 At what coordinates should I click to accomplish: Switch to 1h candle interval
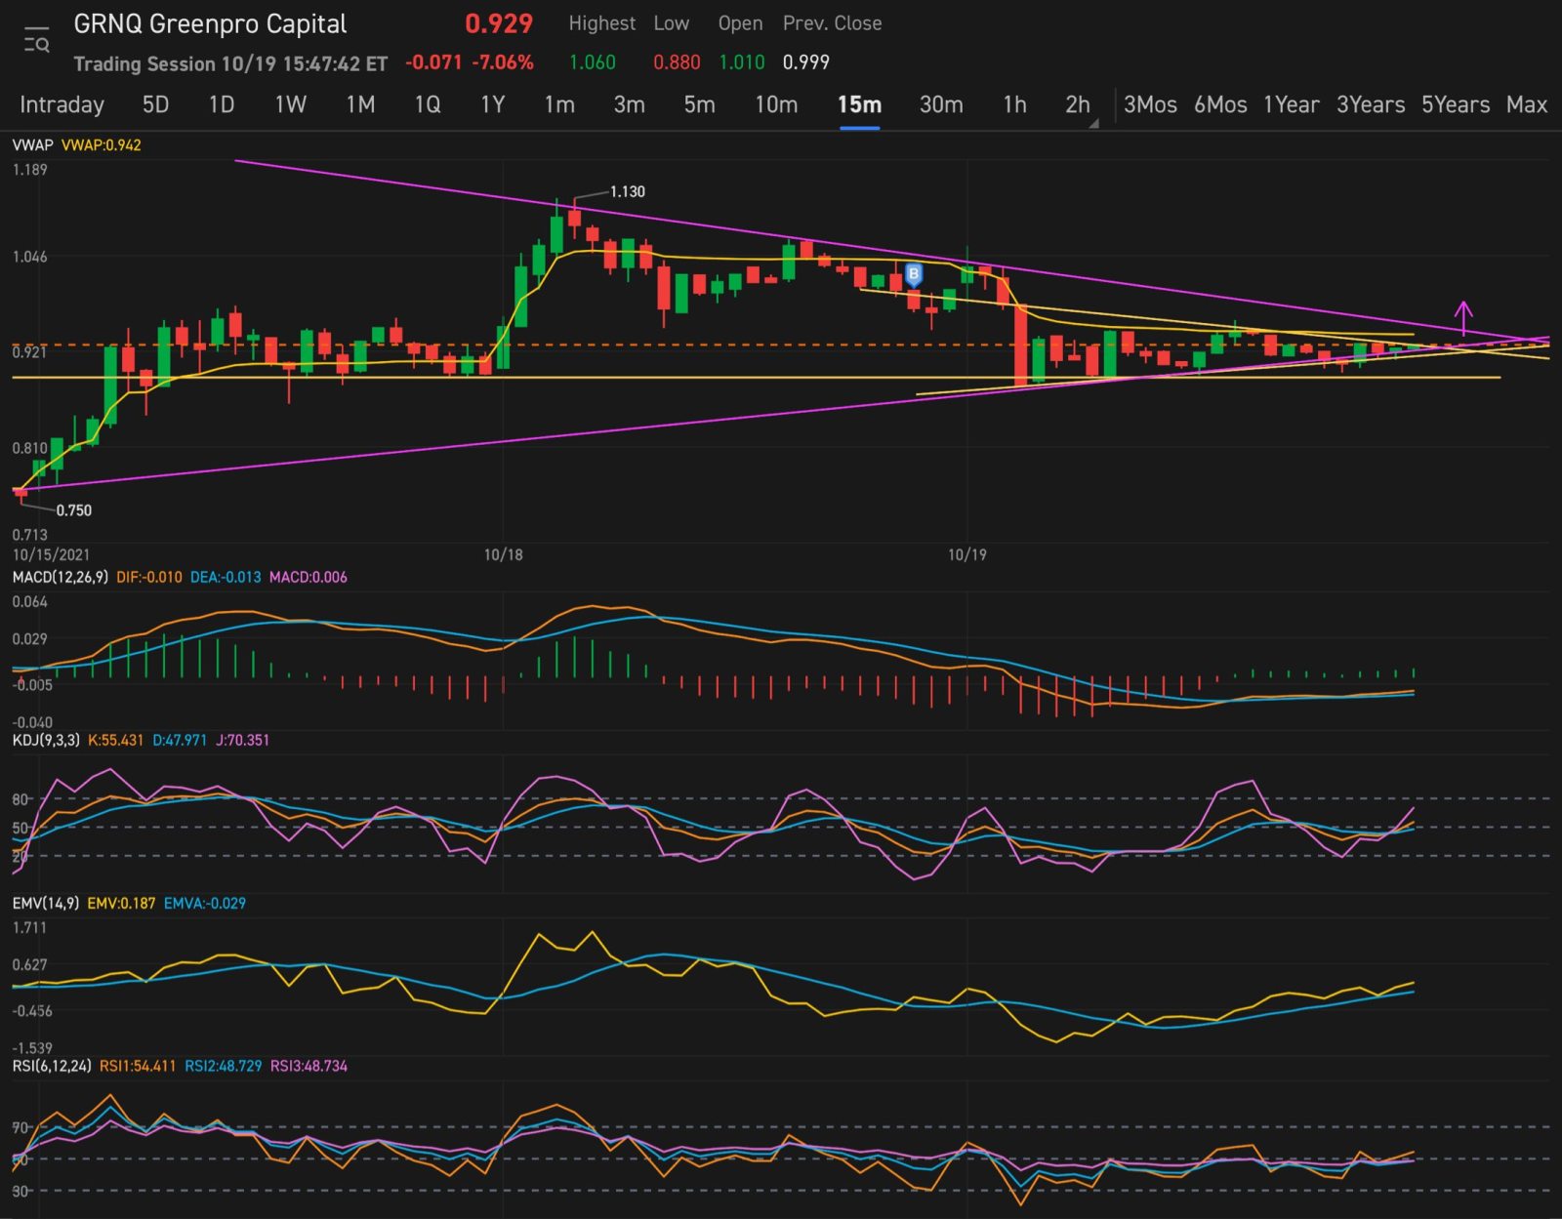point(1014,104)
